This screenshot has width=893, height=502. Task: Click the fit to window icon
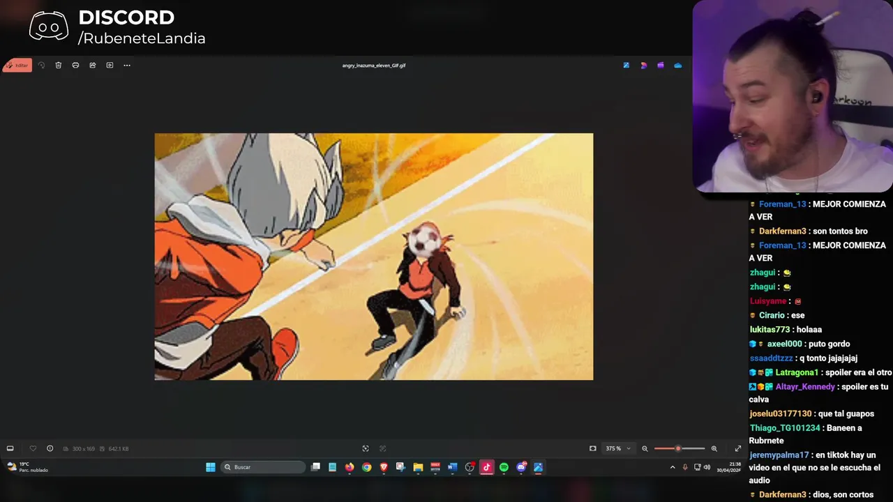593,448
